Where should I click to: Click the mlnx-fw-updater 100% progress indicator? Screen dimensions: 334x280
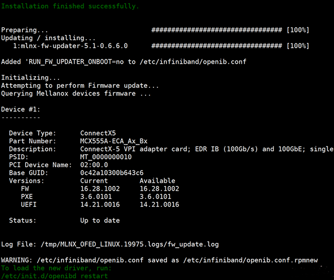coord(298,46)
